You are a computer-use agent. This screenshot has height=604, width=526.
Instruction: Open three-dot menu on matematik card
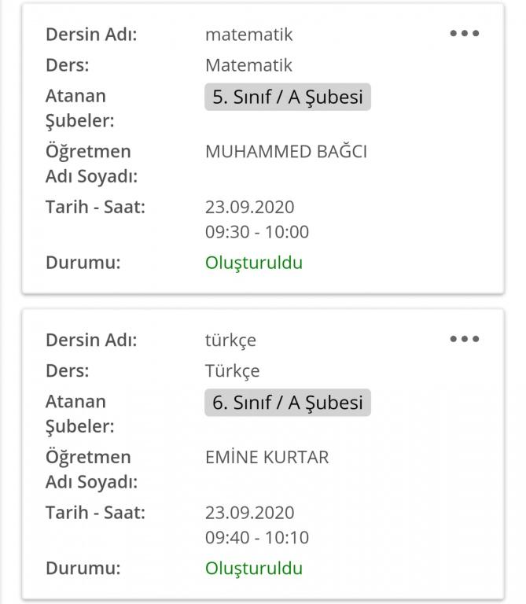pyautogui.click(x=464, y=34)
